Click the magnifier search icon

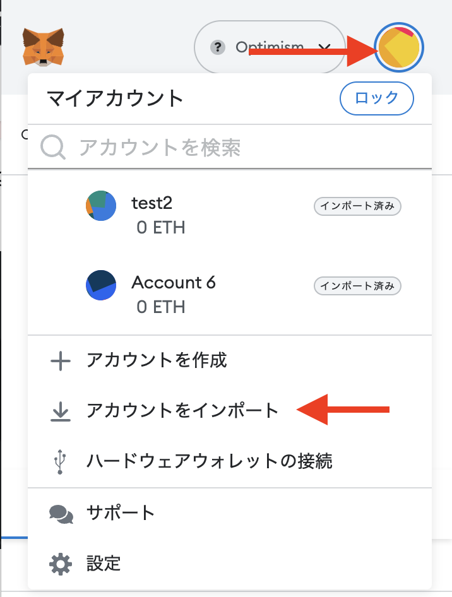tap(52, 148)
